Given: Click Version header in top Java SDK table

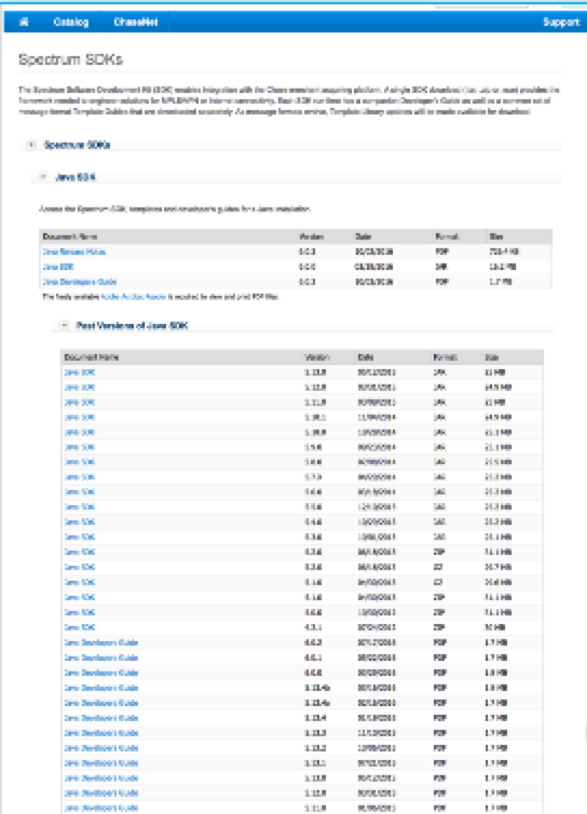Looking at the screenshot, I should point(311,236).
